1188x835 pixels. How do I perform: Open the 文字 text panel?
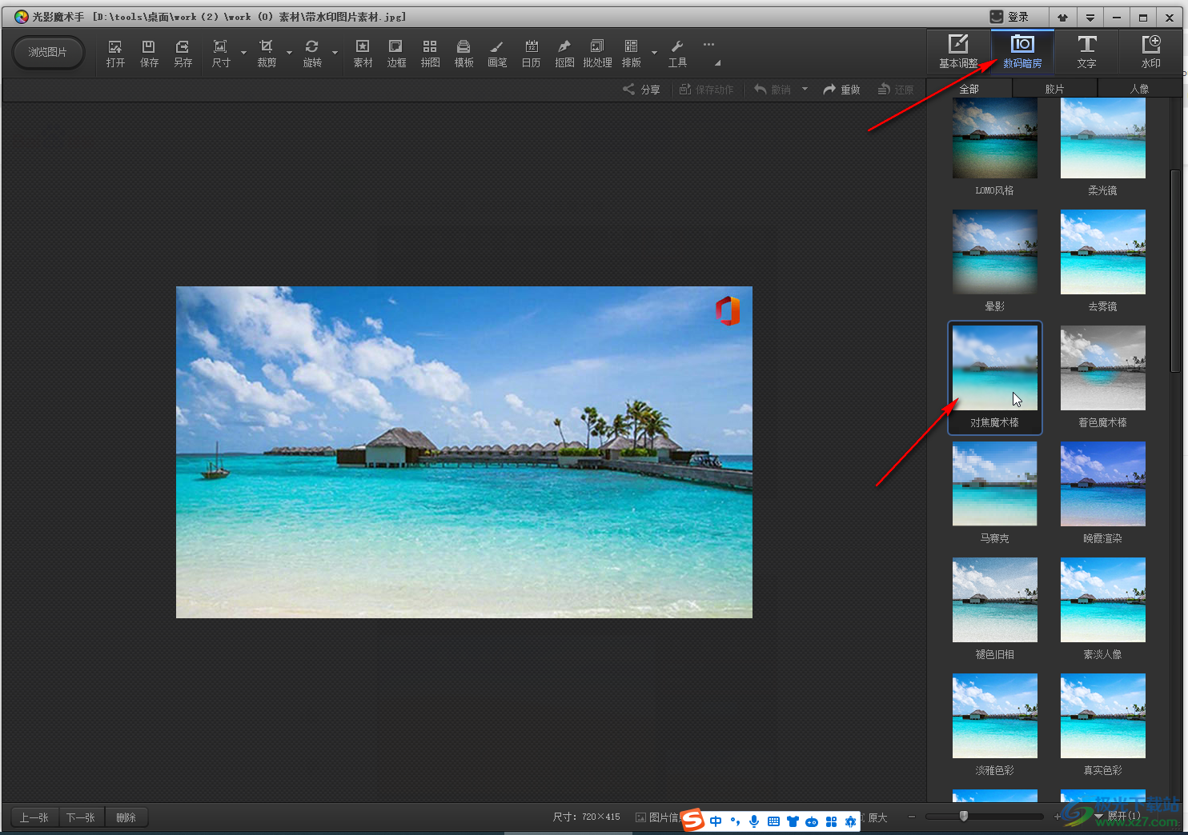coord(1086,52)
